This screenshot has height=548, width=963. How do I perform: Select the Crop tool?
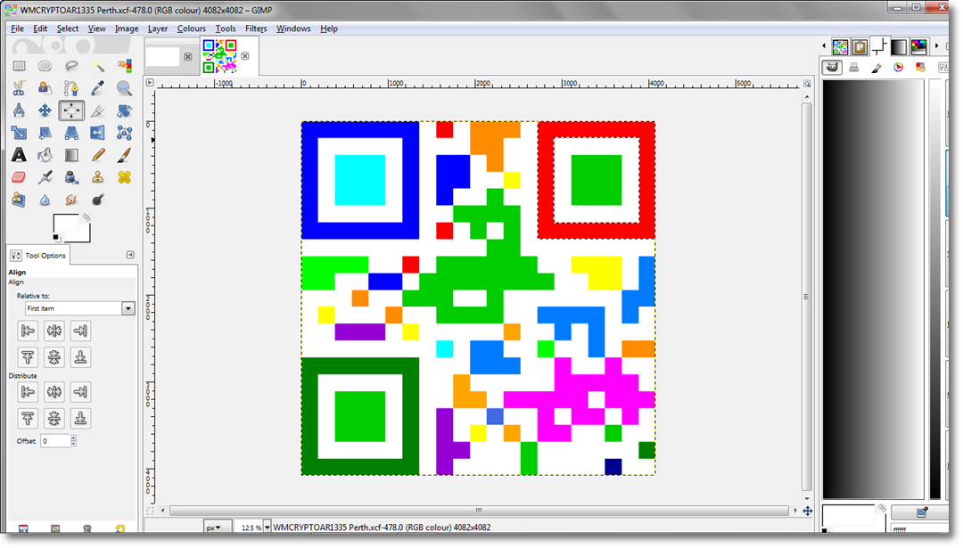point(98,110)
